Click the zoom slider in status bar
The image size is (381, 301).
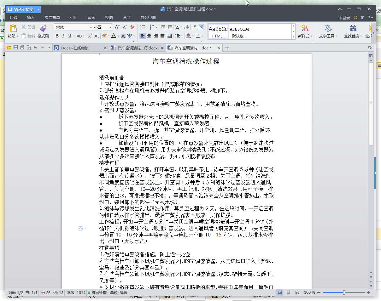coord(344,292)
